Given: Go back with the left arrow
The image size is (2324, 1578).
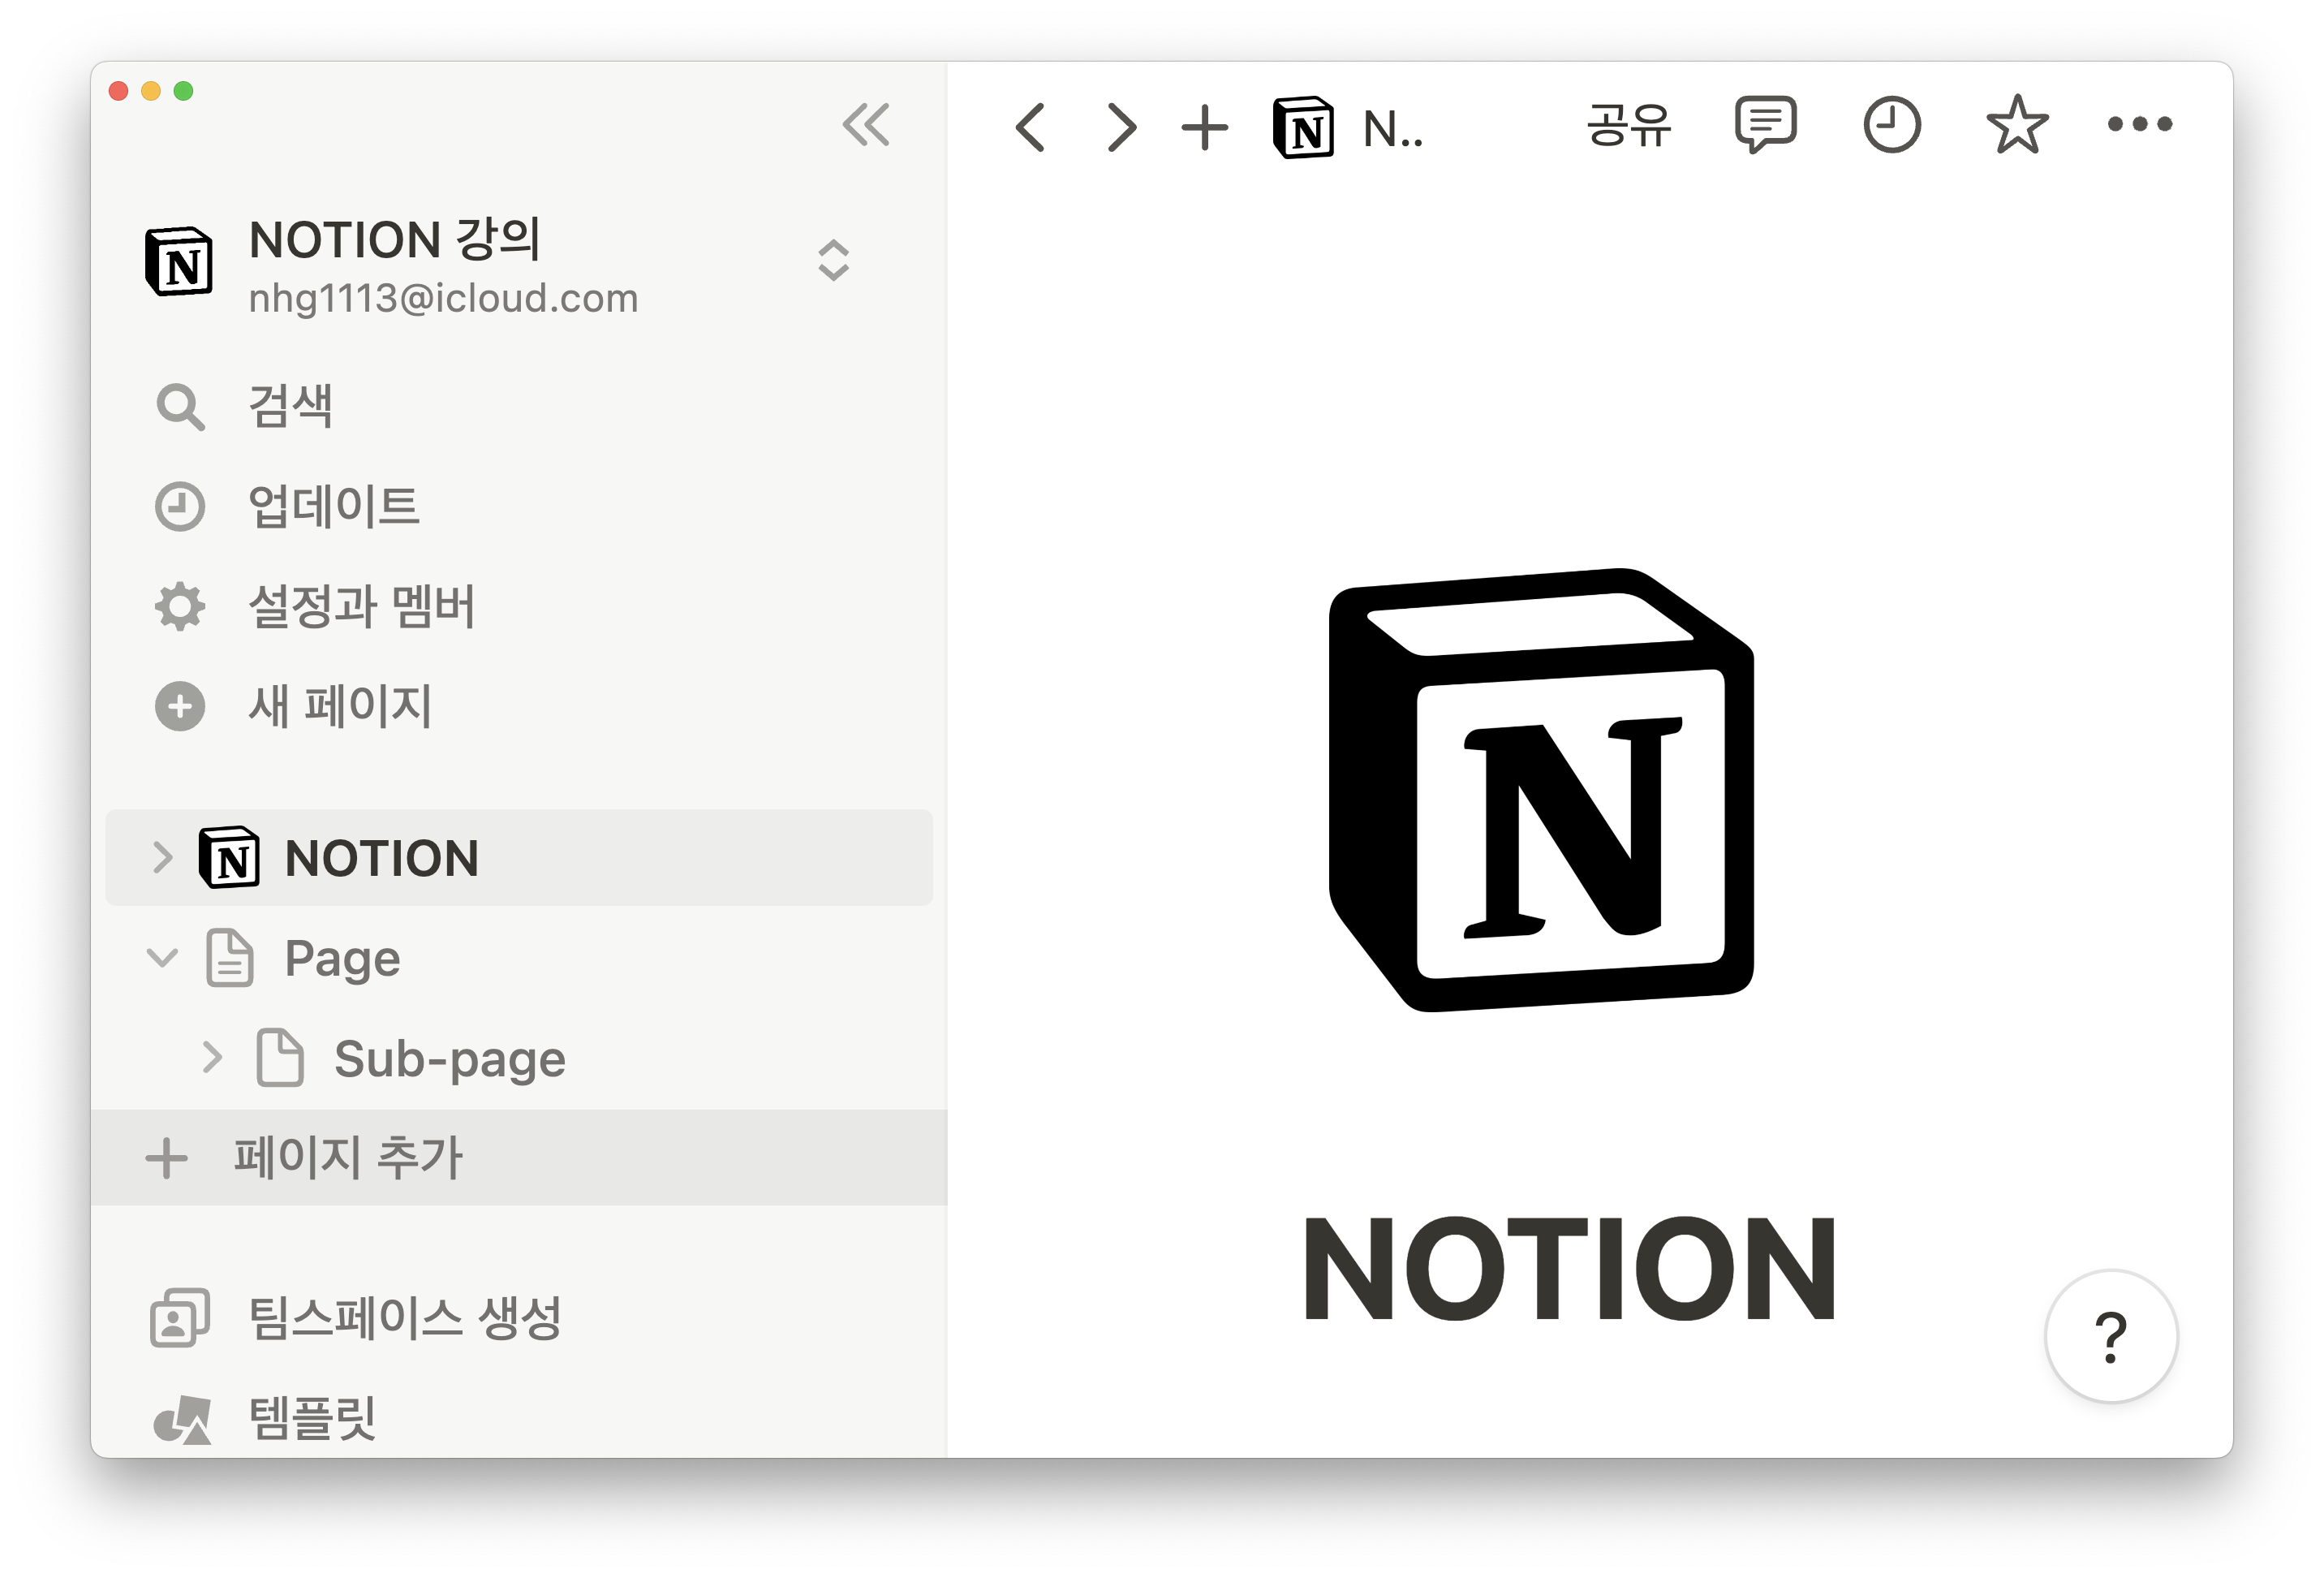Looking at the screenshot, I should point(1030,127).
